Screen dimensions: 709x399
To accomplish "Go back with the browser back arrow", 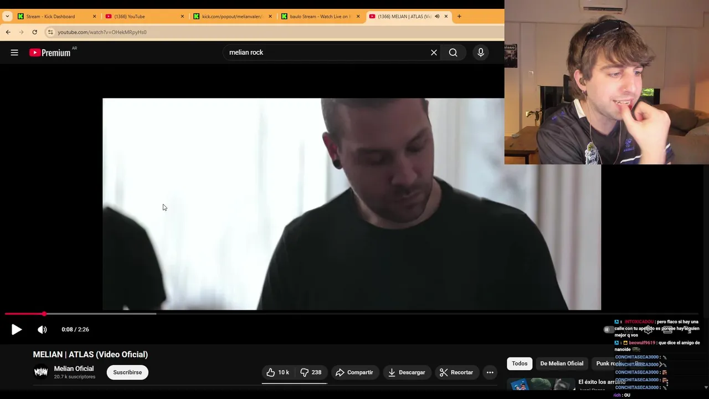I will (x=8, y=32).
